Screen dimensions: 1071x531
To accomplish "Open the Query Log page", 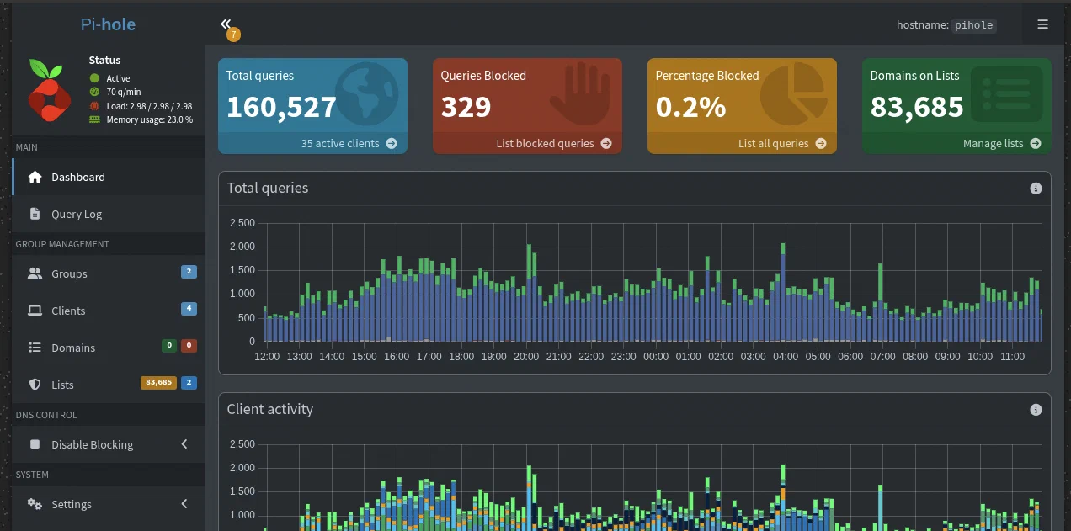I will 76,214.
